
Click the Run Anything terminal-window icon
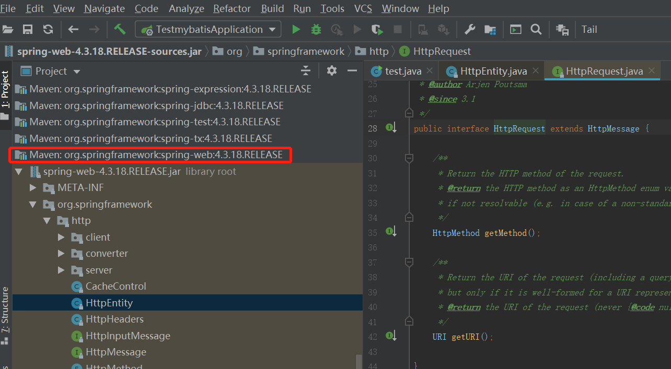(516, 29)
